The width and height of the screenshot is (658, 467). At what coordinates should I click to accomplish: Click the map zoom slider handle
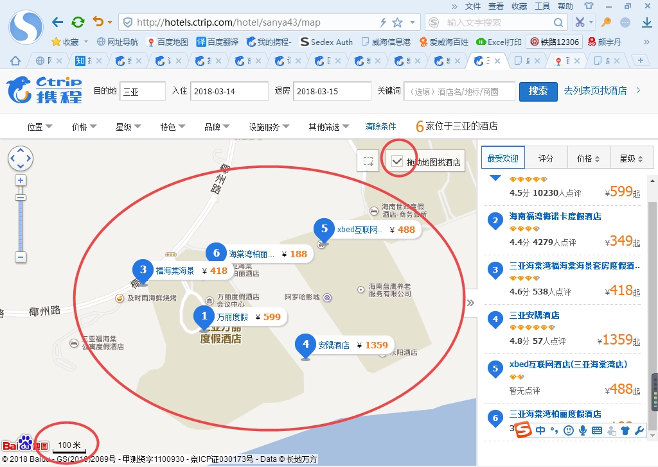(21, 198)
